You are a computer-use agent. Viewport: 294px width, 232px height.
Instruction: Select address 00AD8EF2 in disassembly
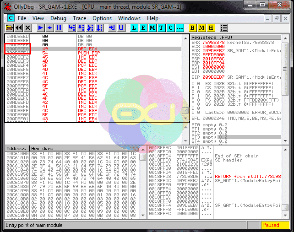pos(17,57)
